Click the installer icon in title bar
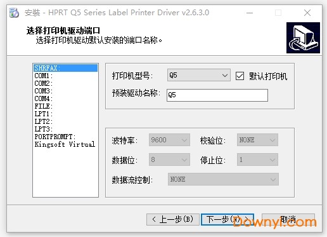The image size is (327, 237). tap(14, 13)
